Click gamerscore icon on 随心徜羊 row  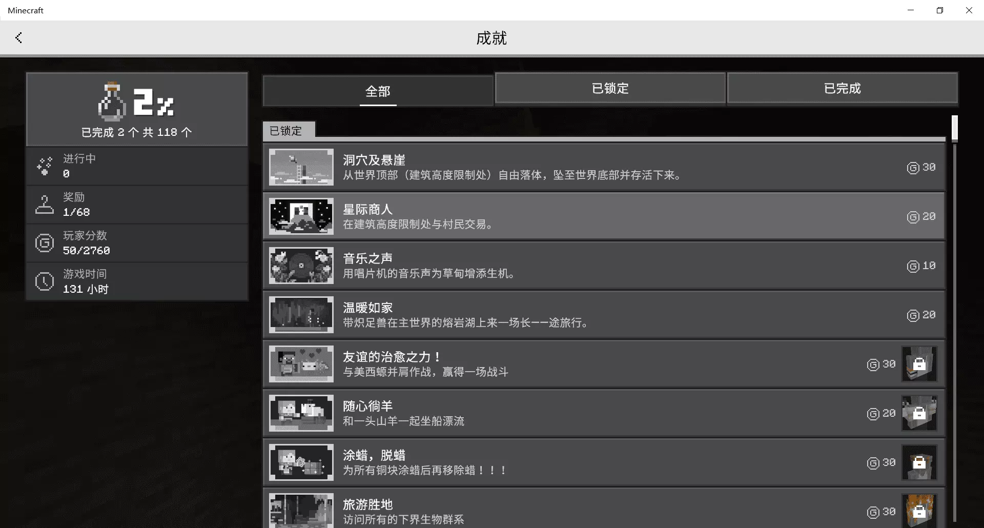(873, 414)
